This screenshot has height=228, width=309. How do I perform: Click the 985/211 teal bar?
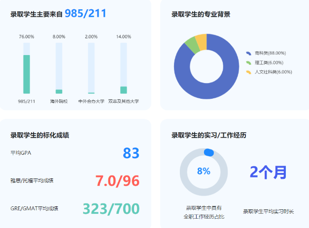27,74
